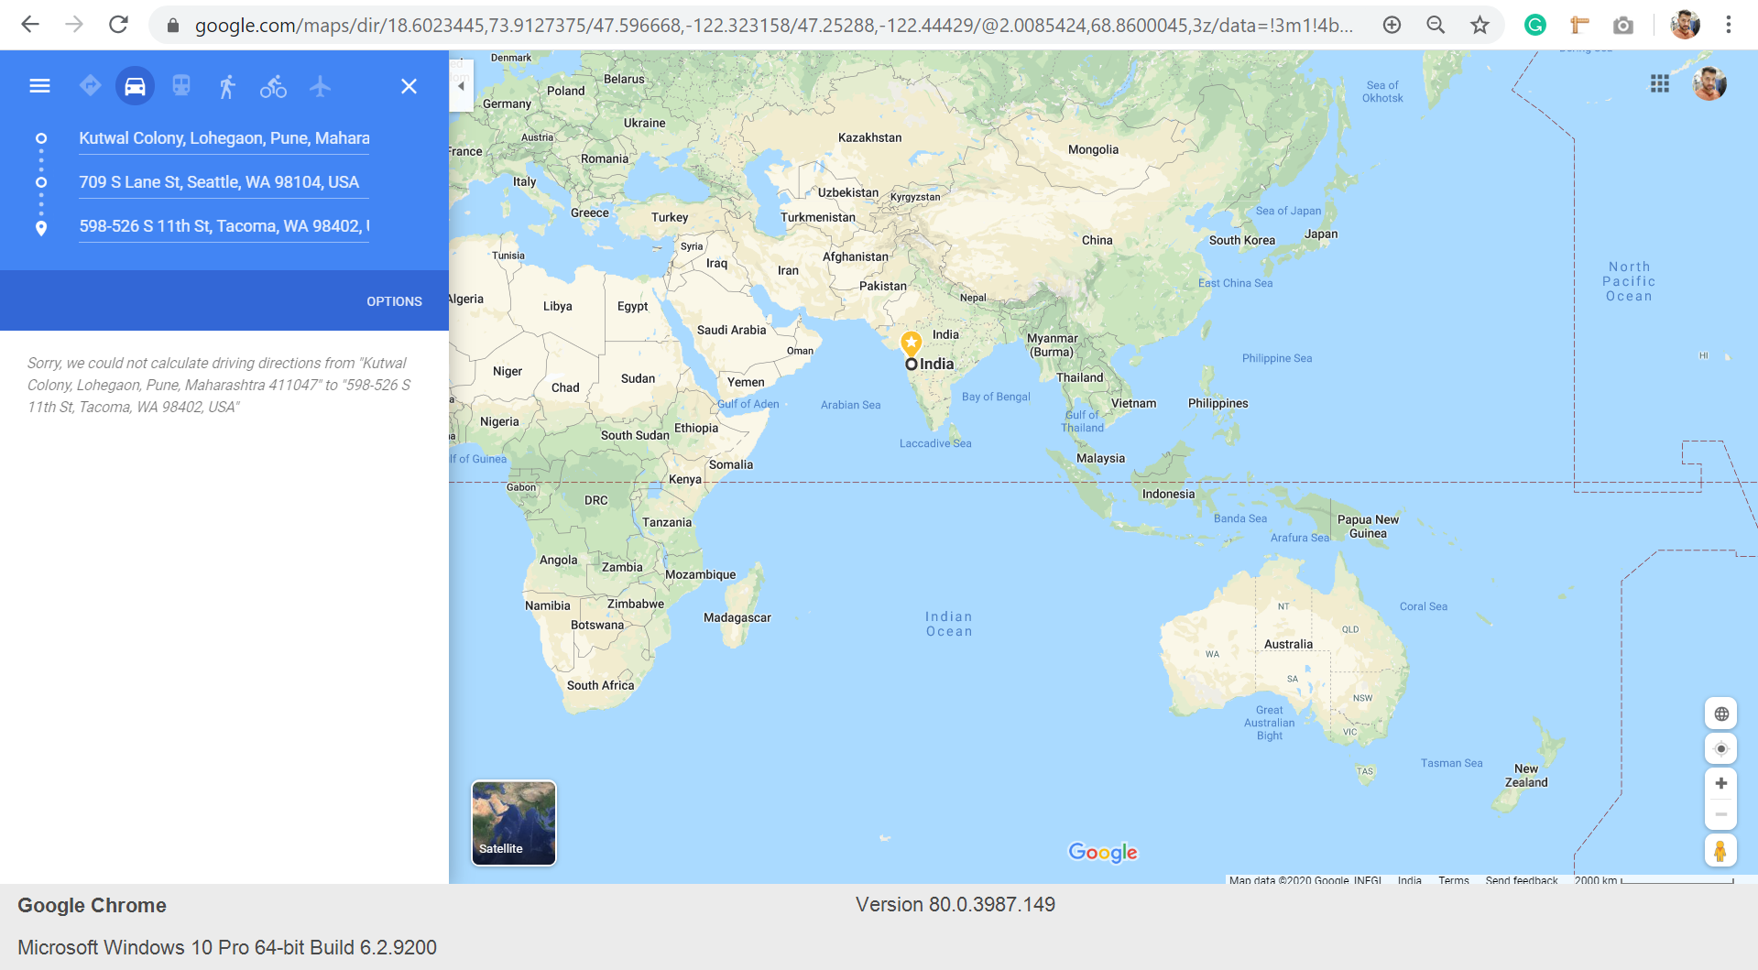
Task: Select driving travel mode
Action: click(135, 86)
